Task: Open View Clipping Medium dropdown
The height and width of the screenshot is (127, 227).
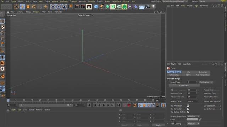Action: 193,123
